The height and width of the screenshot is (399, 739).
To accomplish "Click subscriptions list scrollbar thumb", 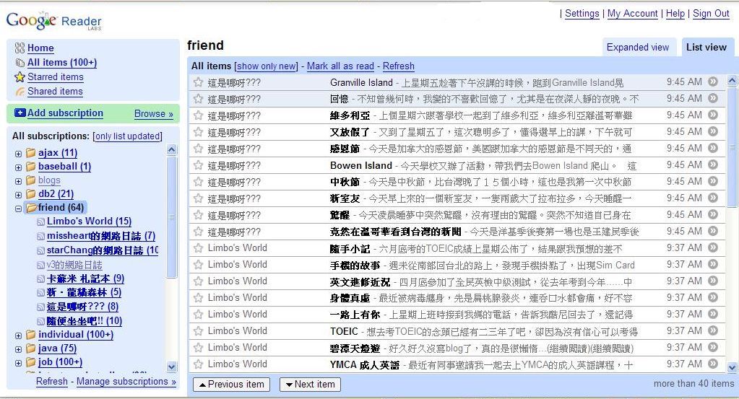I will pos(171,216).
